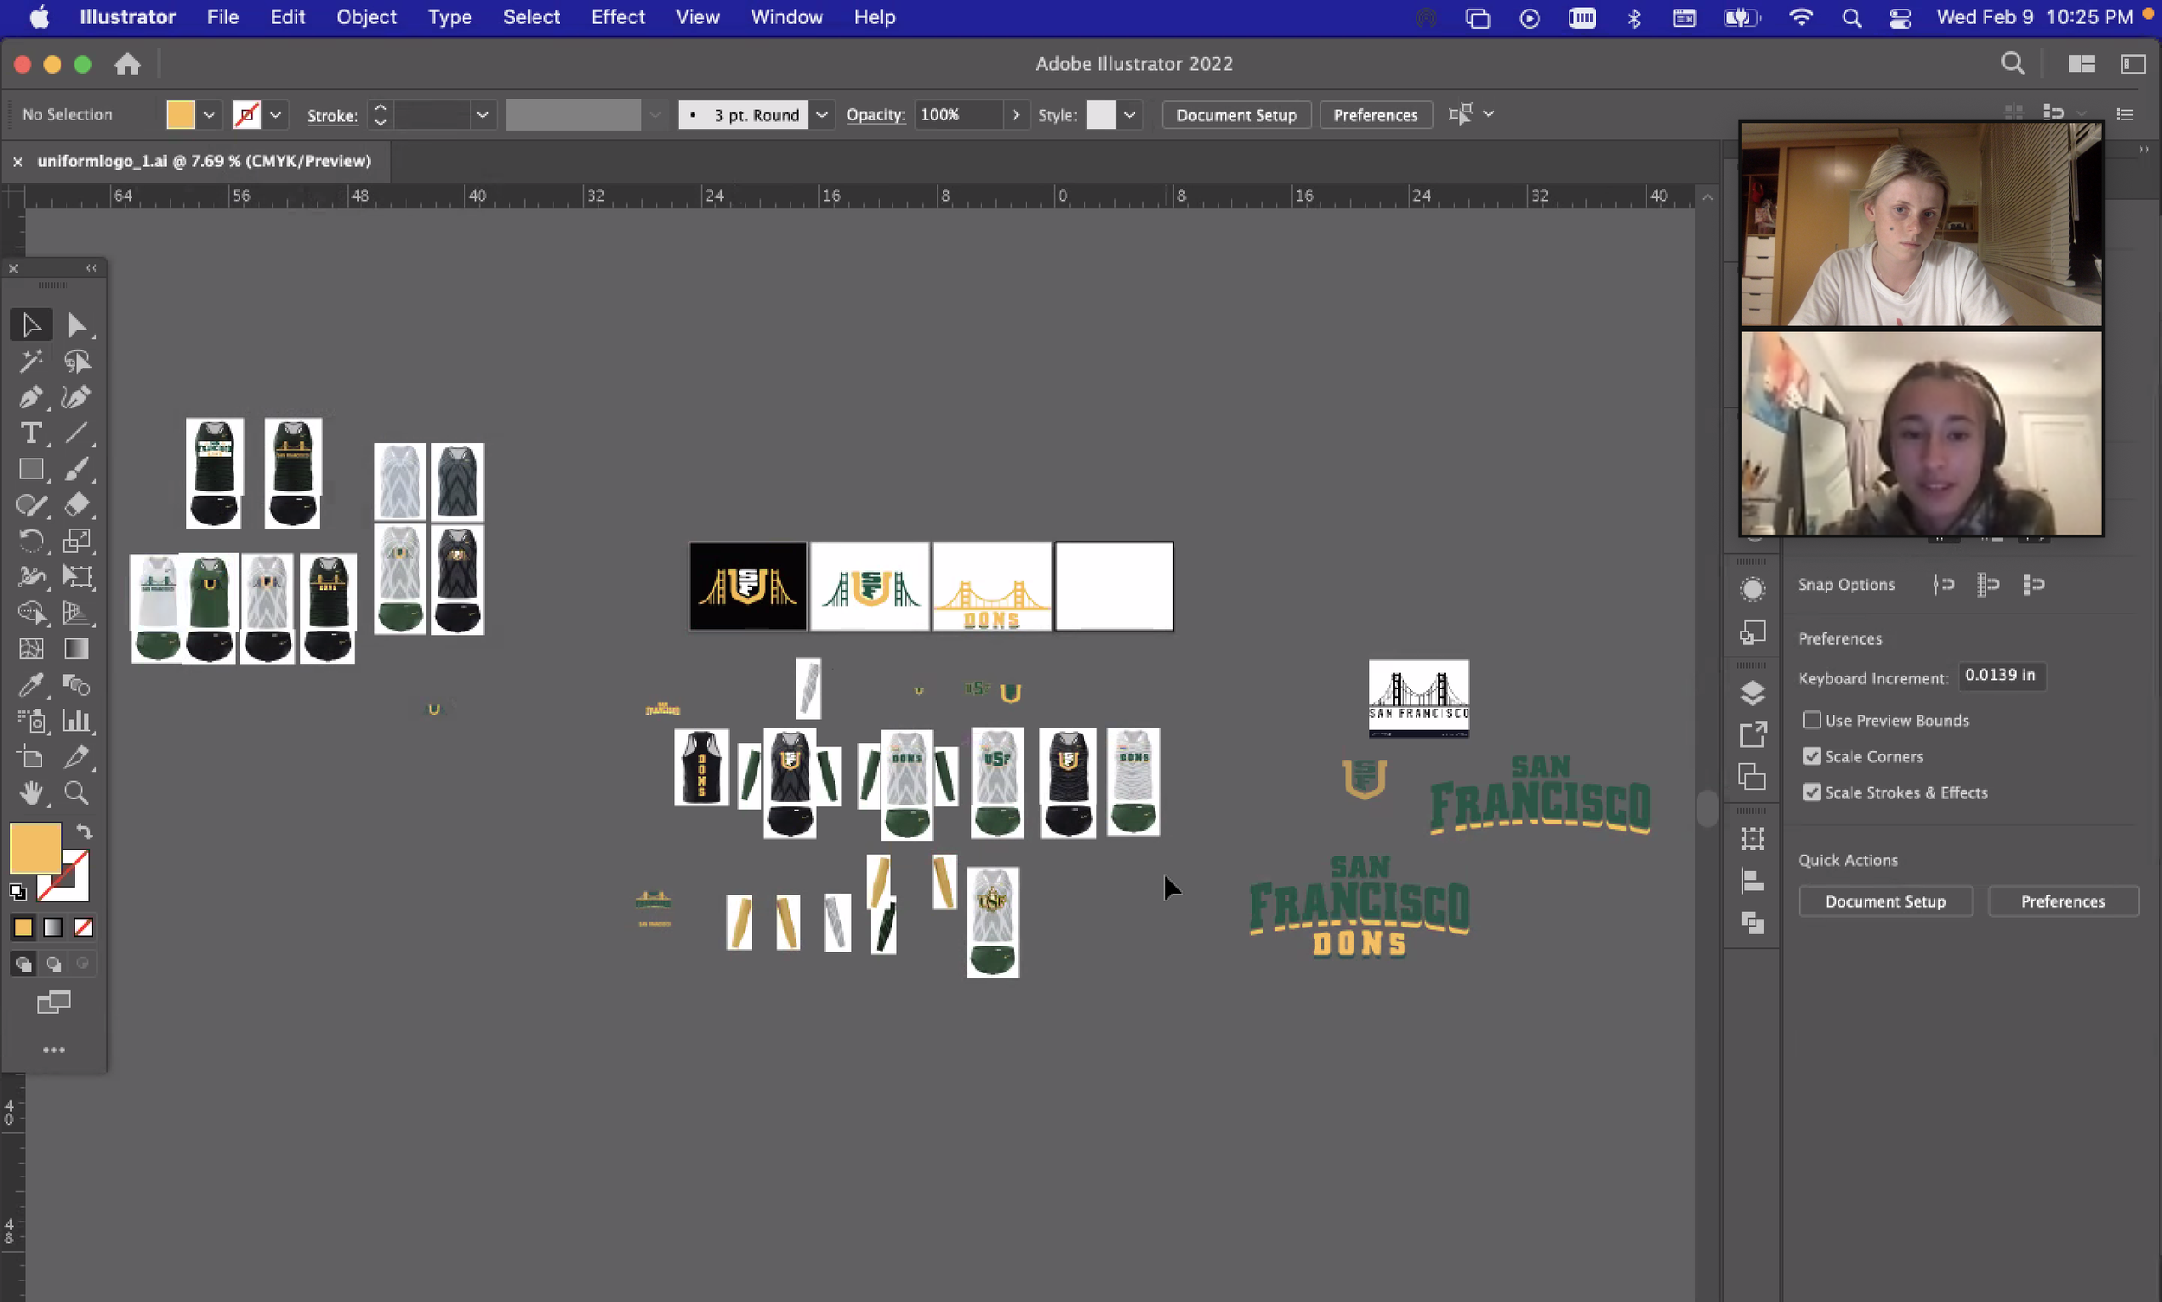Click the large Fill color swatch

tap(35, 849)
